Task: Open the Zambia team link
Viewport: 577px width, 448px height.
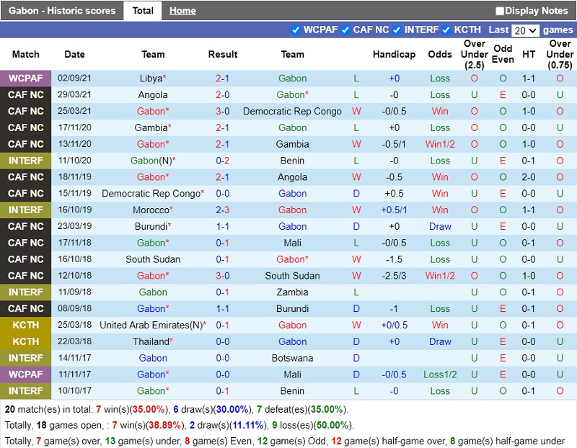Action: 292,292
